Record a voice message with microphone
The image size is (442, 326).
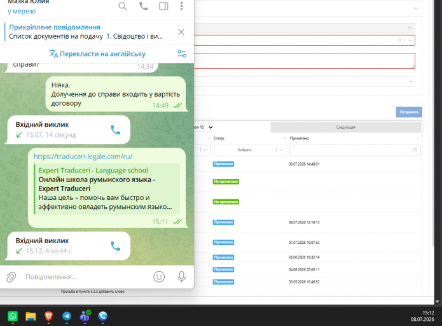click(181, 277)
